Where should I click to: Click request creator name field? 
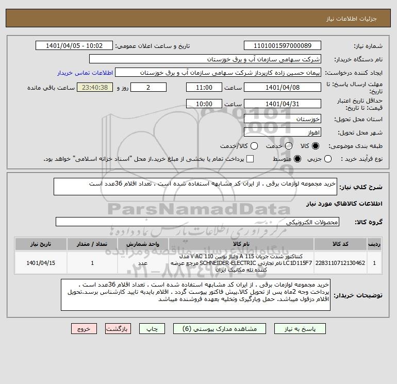coord(218,72)
